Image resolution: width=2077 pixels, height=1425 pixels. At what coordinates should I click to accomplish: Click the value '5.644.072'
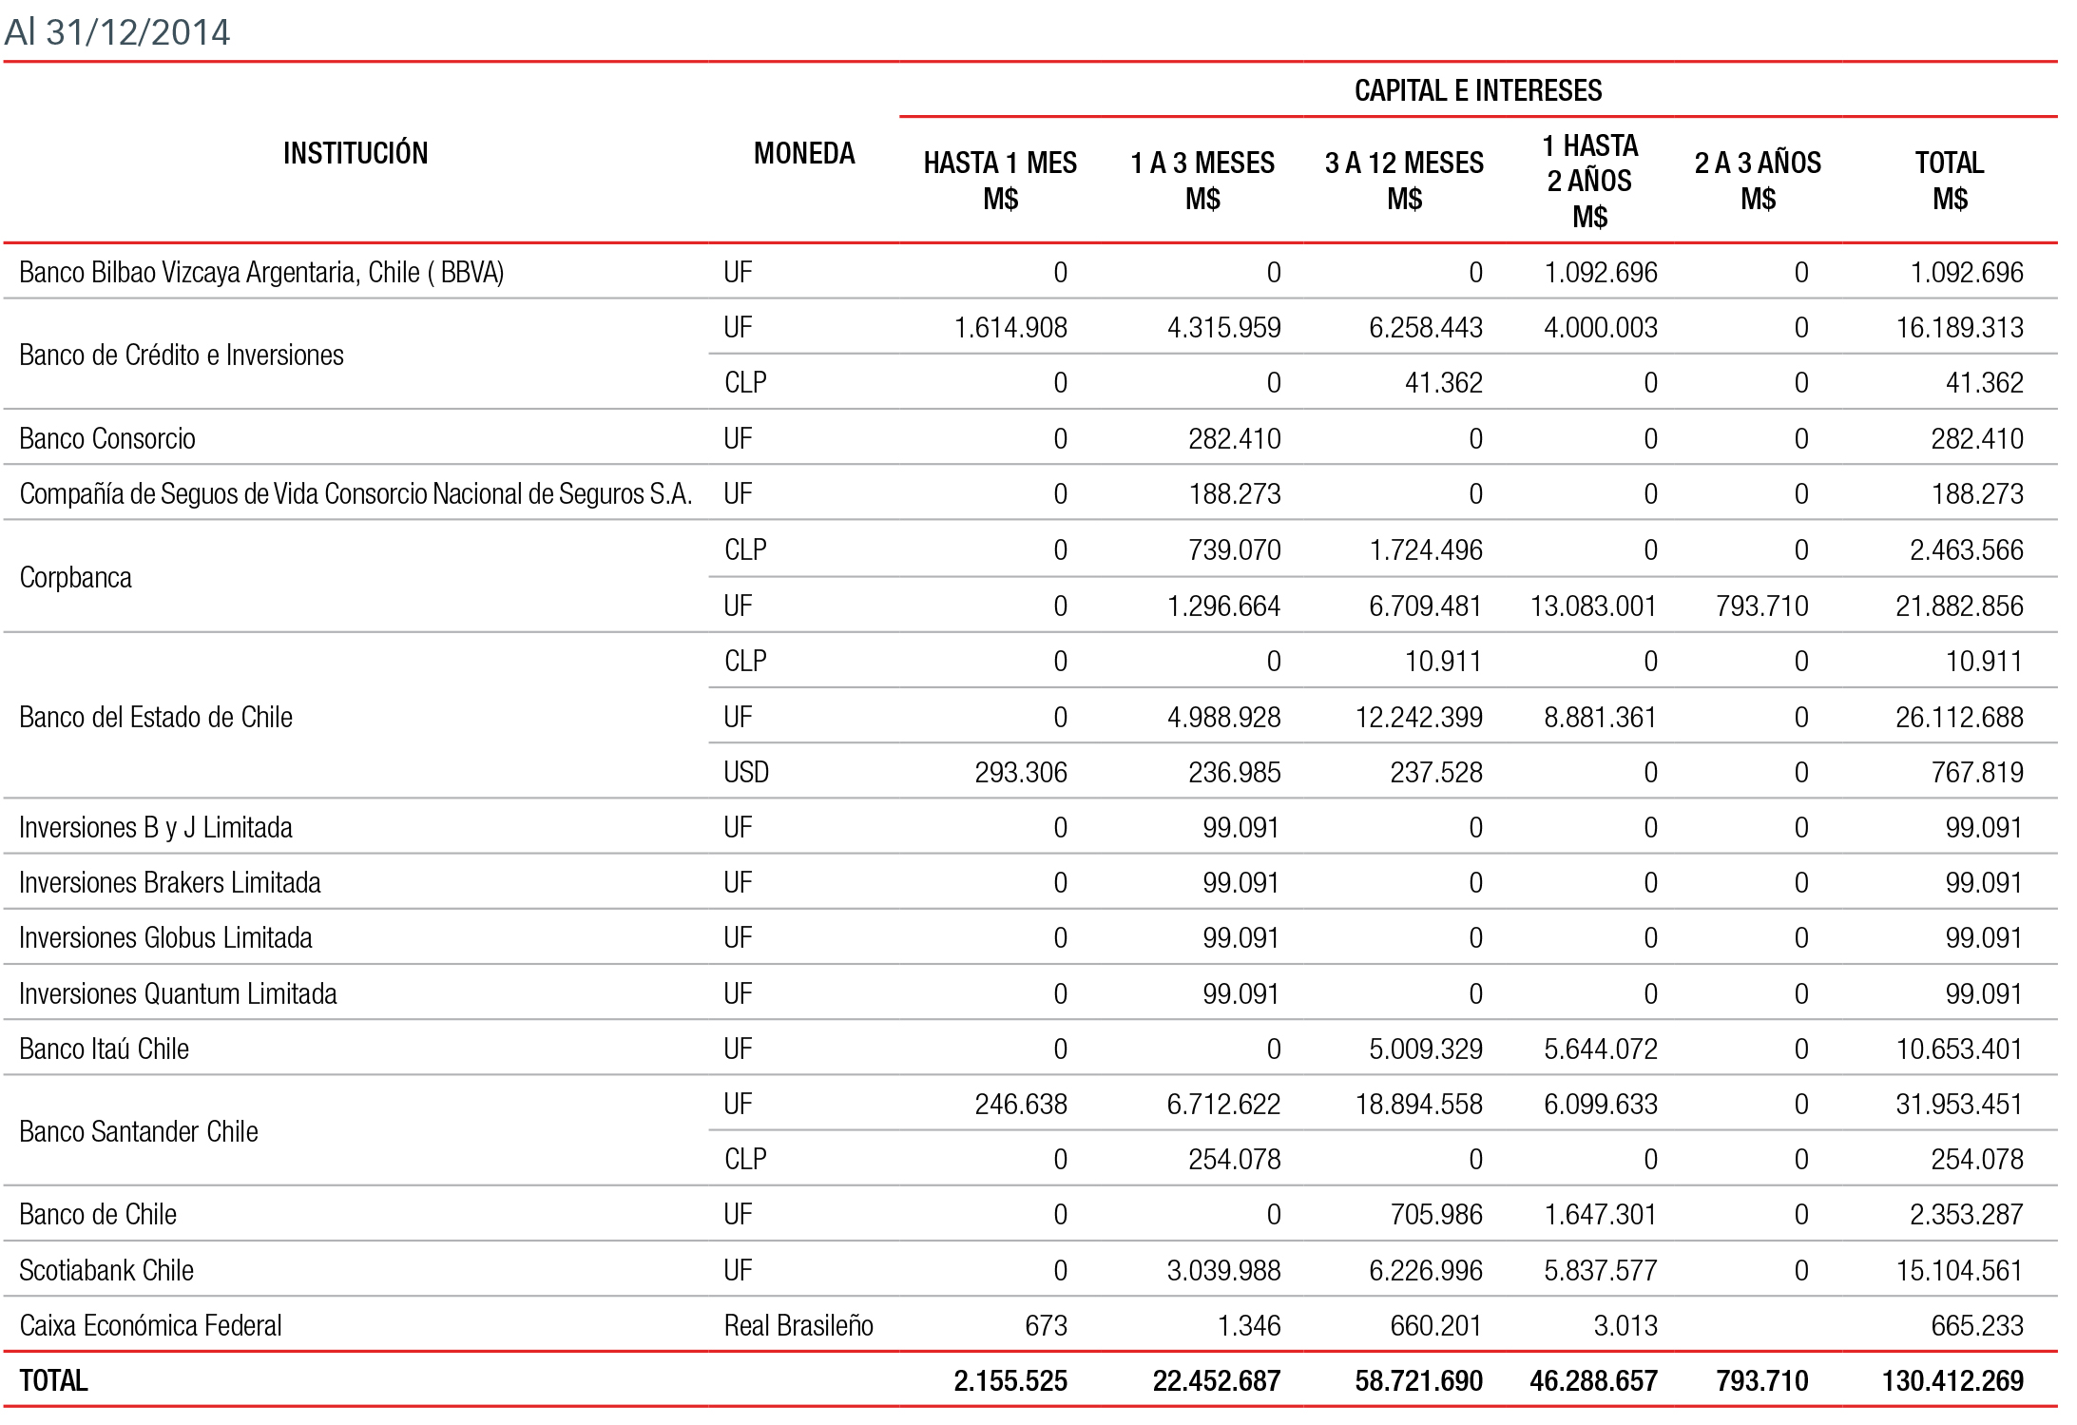(x=1600, y=1049)
